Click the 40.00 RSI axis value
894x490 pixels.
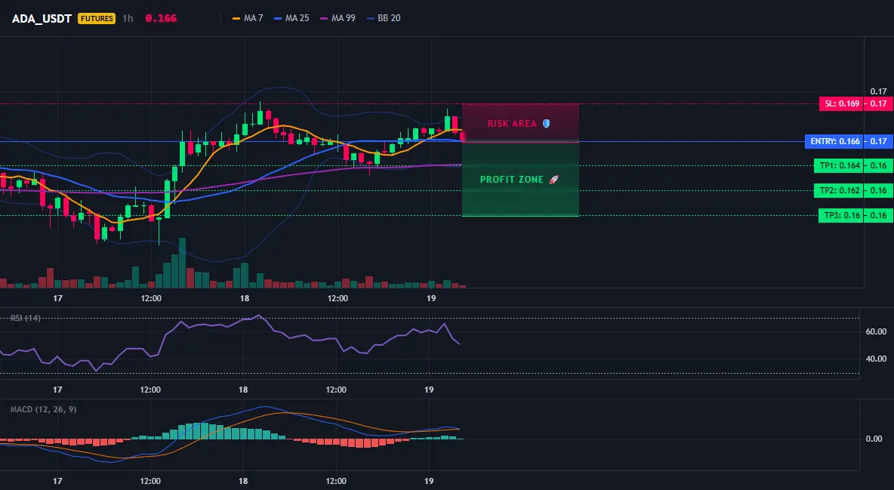877,359
